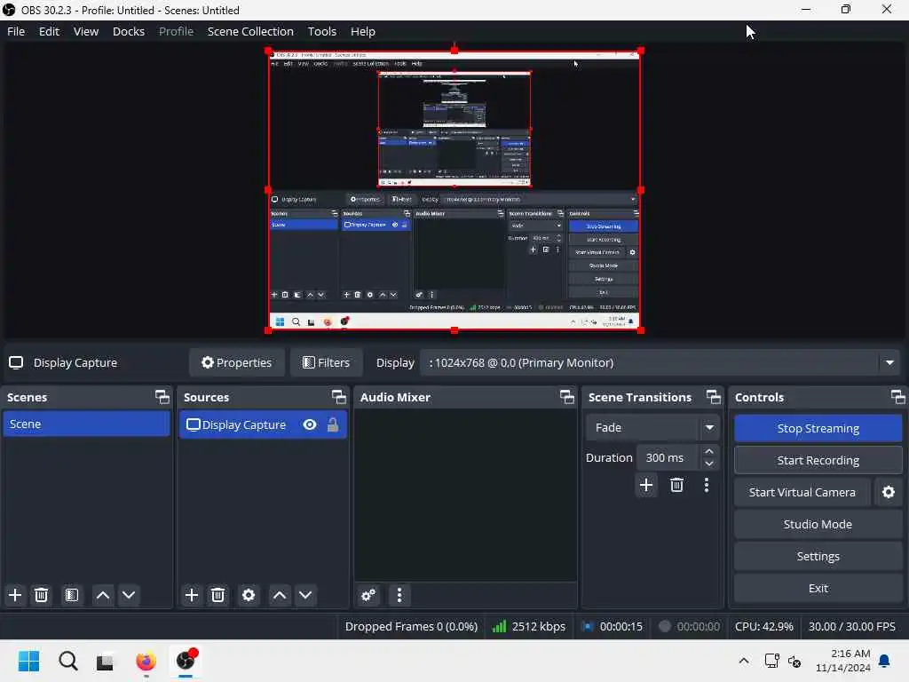This screenshot has height=682, width=909.
Task: Remove selected scene with trash icon
Action: coord(41,595)
